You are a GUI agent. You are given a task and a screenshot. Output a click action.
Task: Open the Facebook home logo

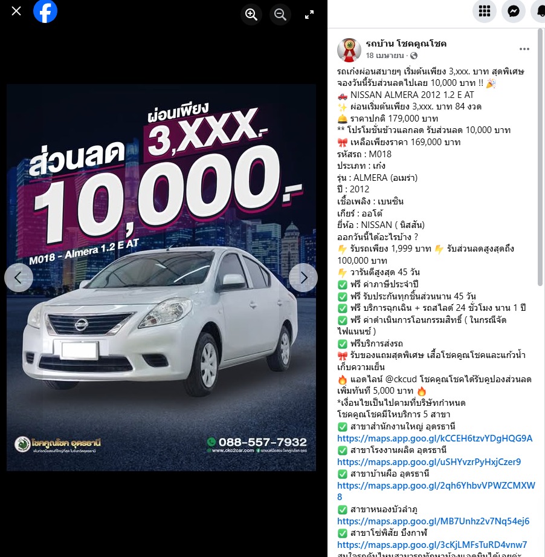(45, 11)
